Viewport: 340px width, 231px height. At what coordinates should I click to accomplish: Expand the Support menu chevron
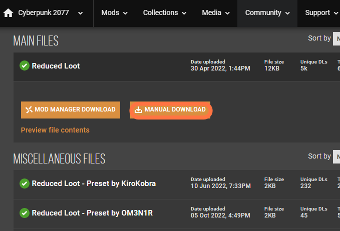pyautogui.click(x=336, y=13)
